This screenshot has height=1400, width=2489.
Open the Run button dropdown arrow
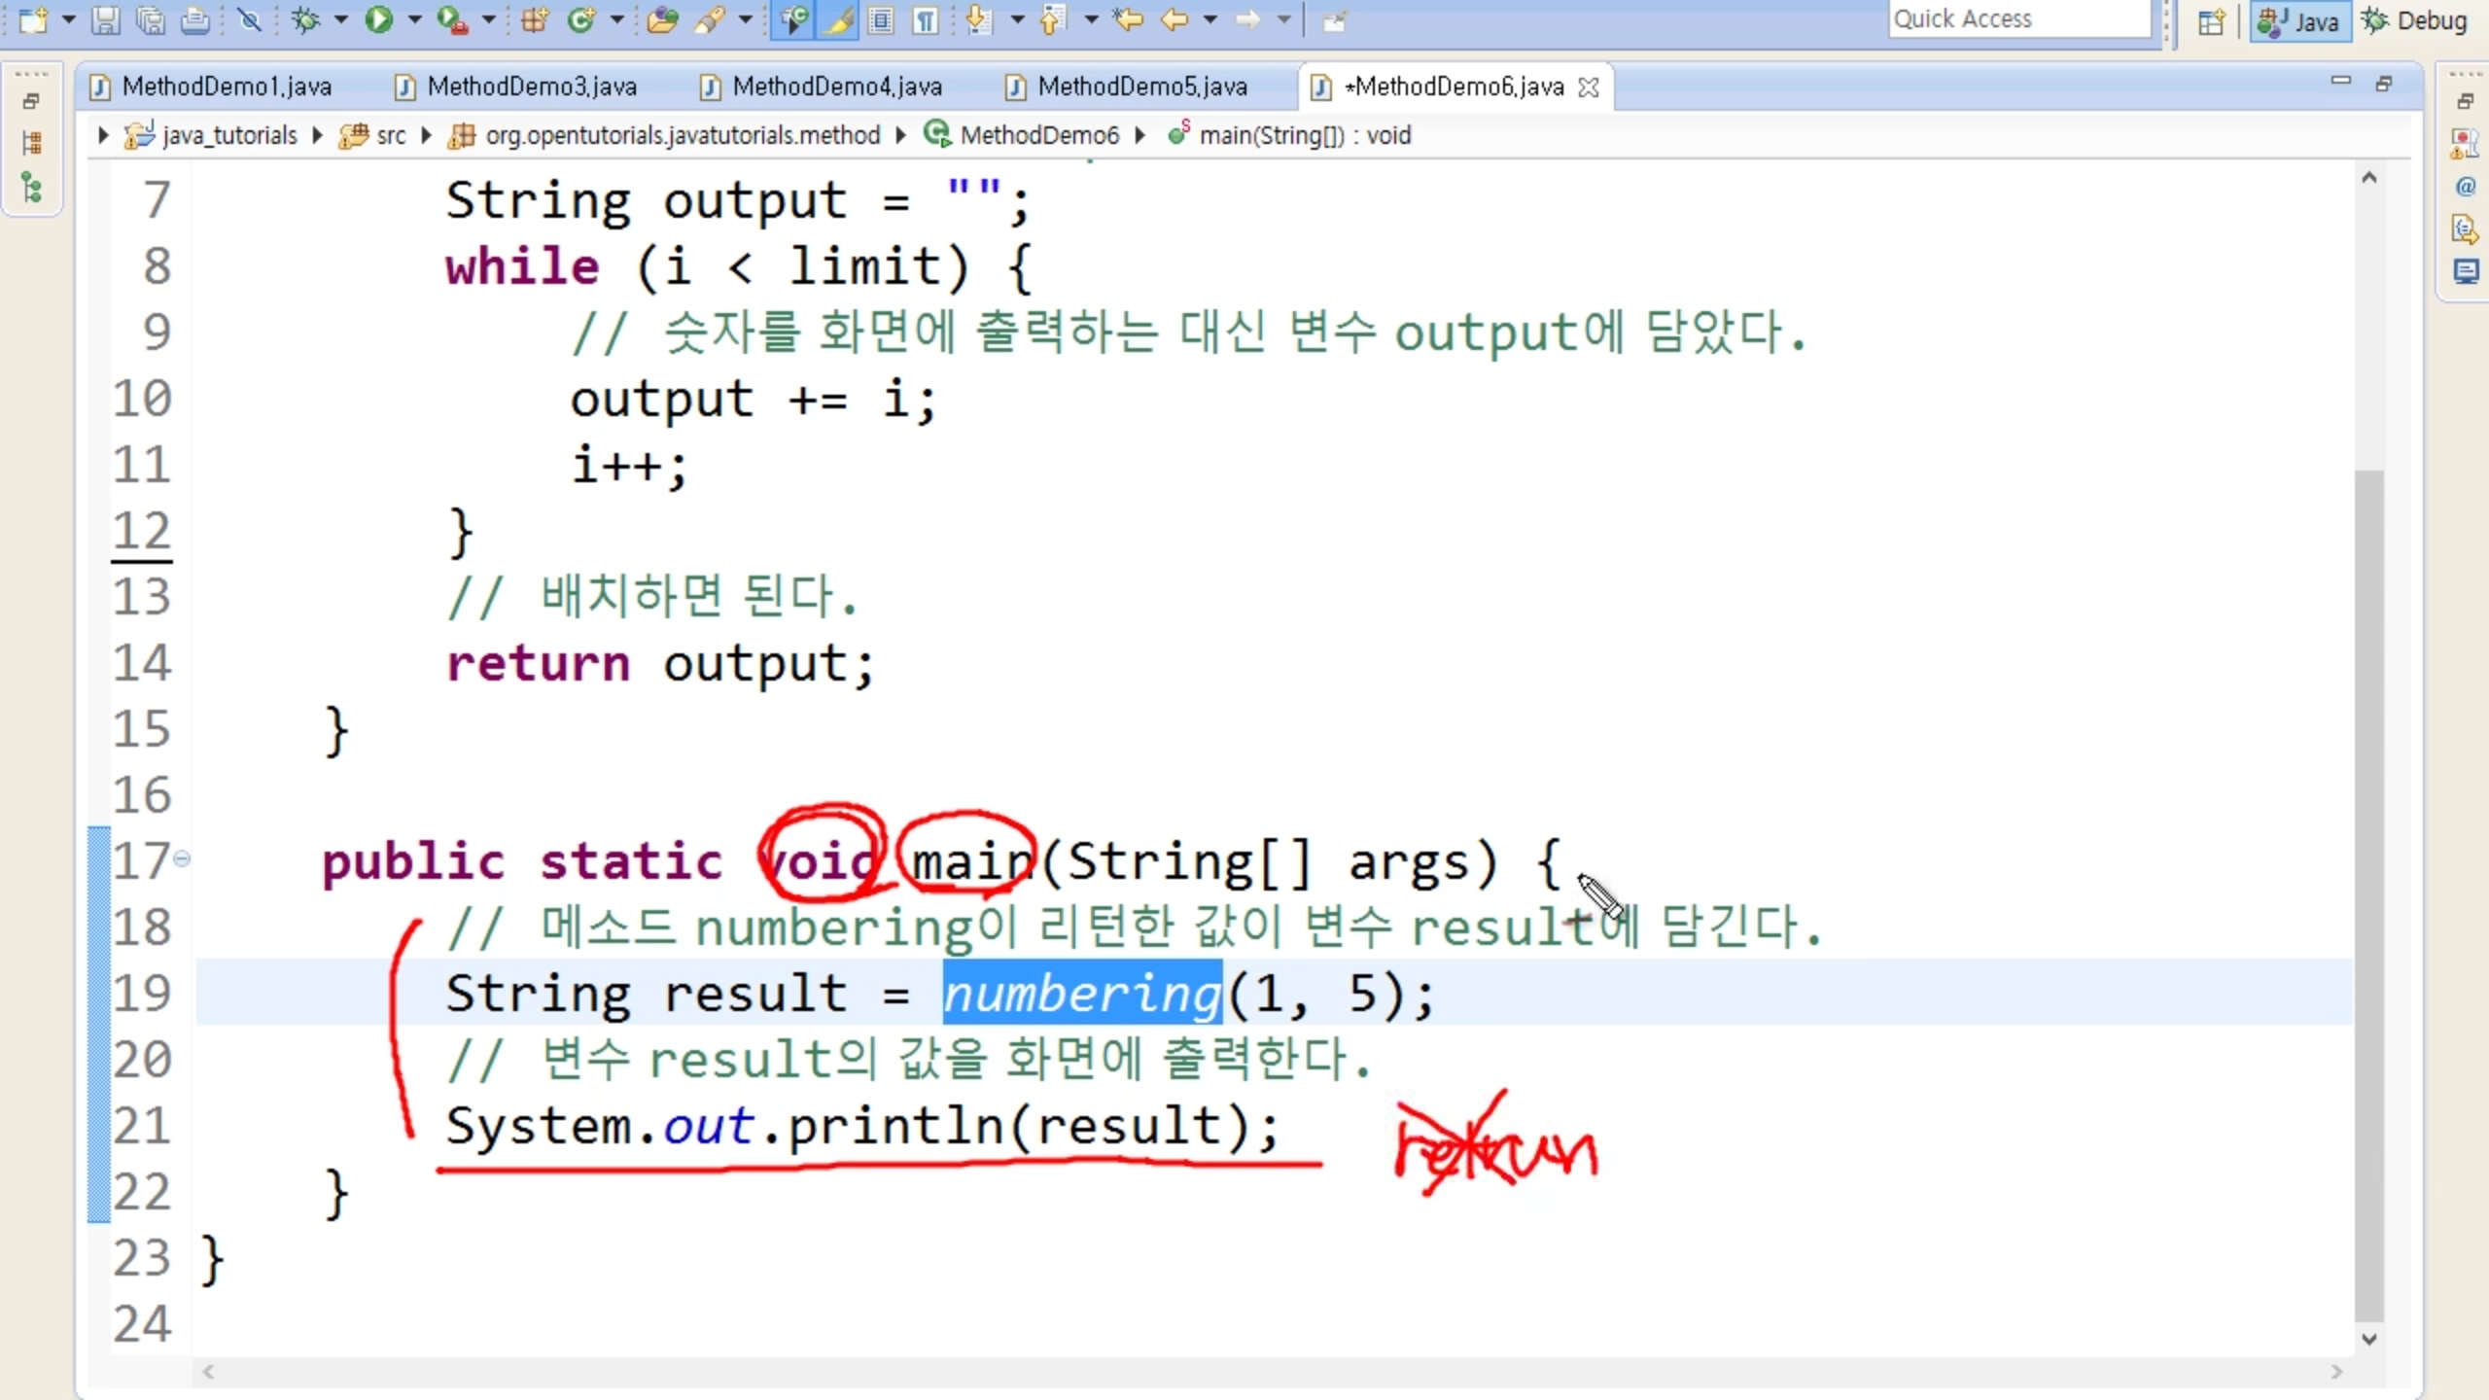point(415,19)
